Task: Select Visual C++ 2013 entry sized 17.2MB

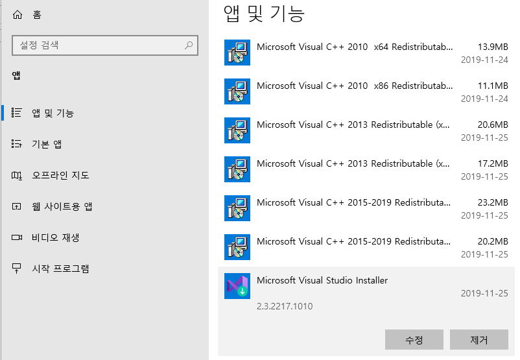Action: pos(366,169)
